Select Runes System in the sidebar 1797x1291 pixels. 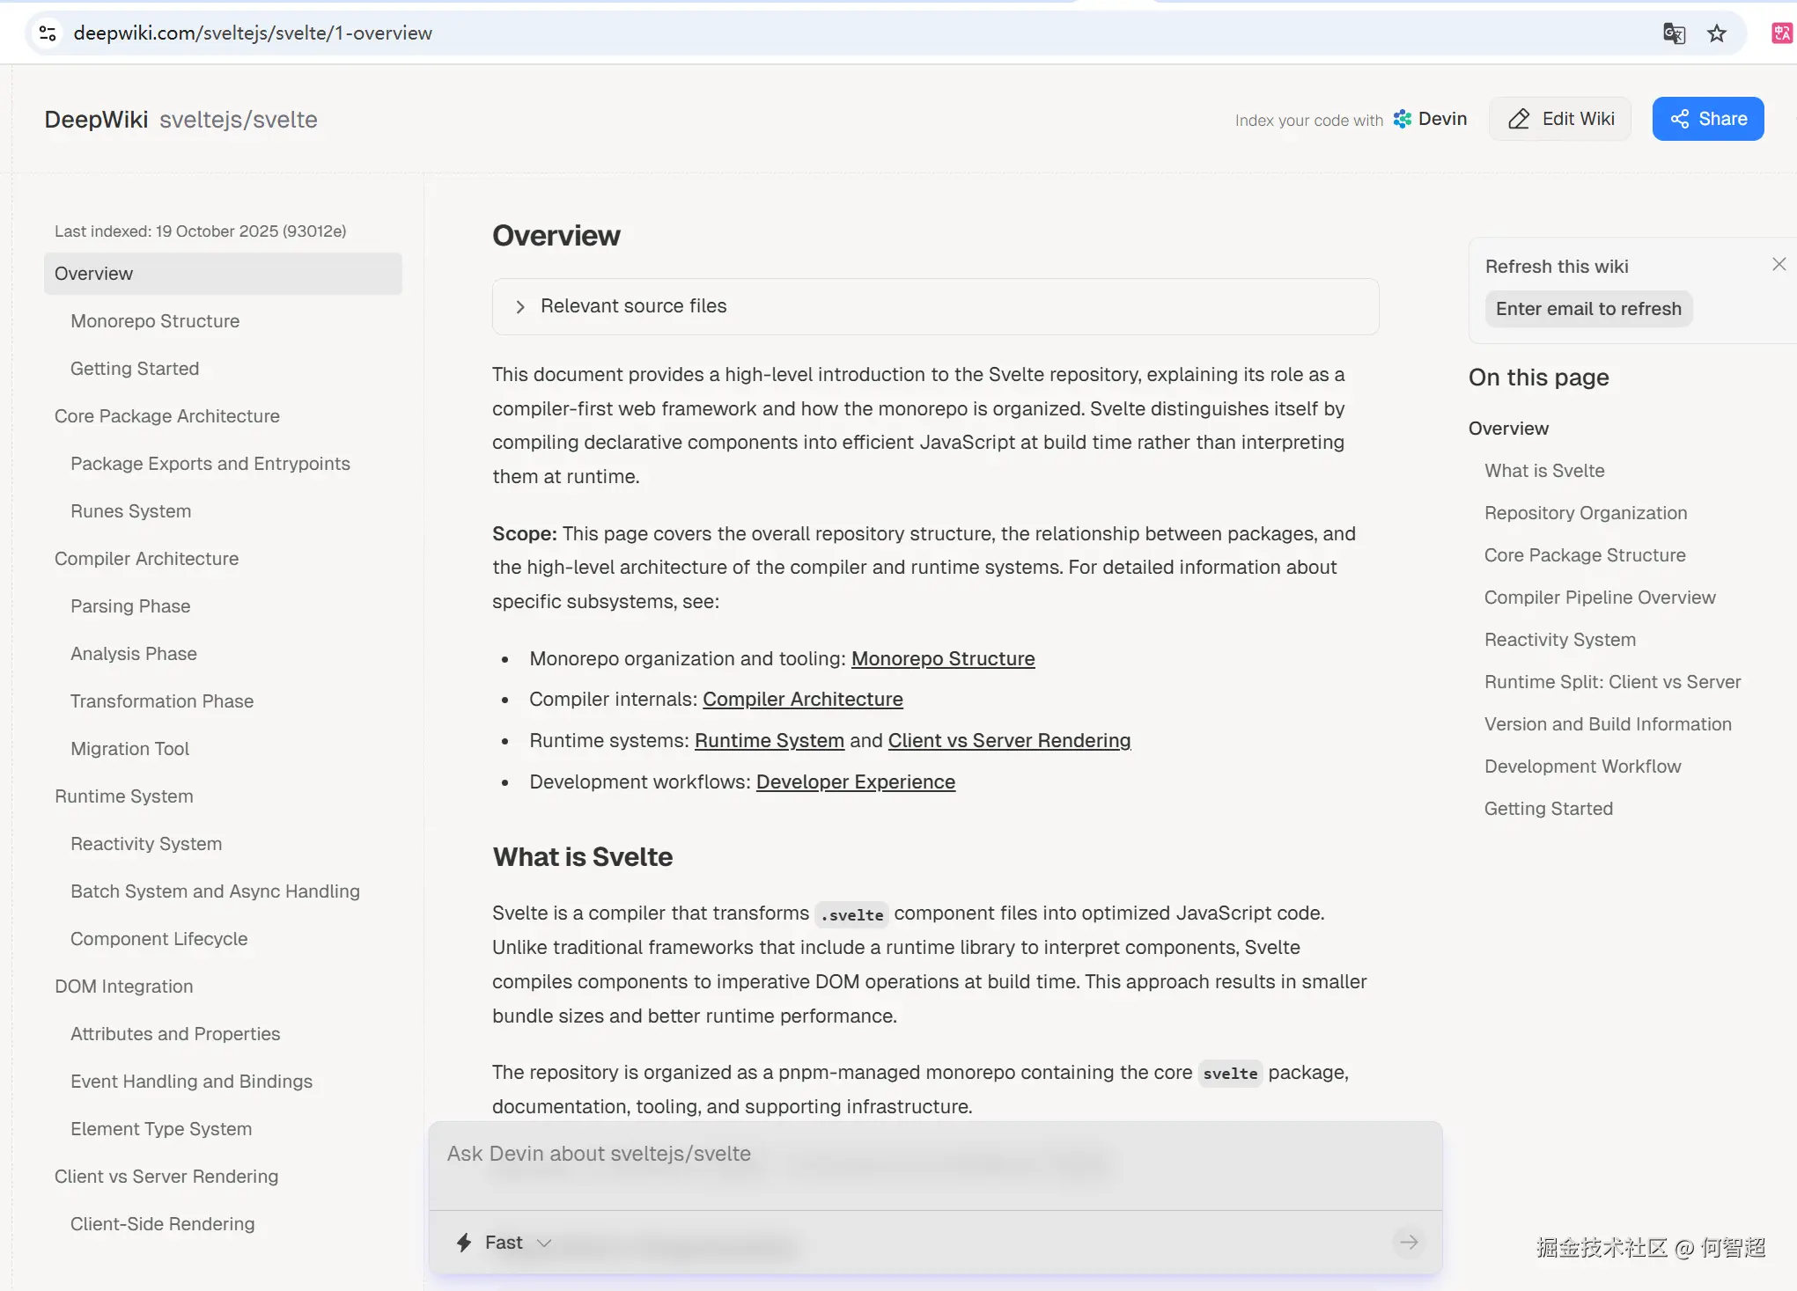(130, 511)
